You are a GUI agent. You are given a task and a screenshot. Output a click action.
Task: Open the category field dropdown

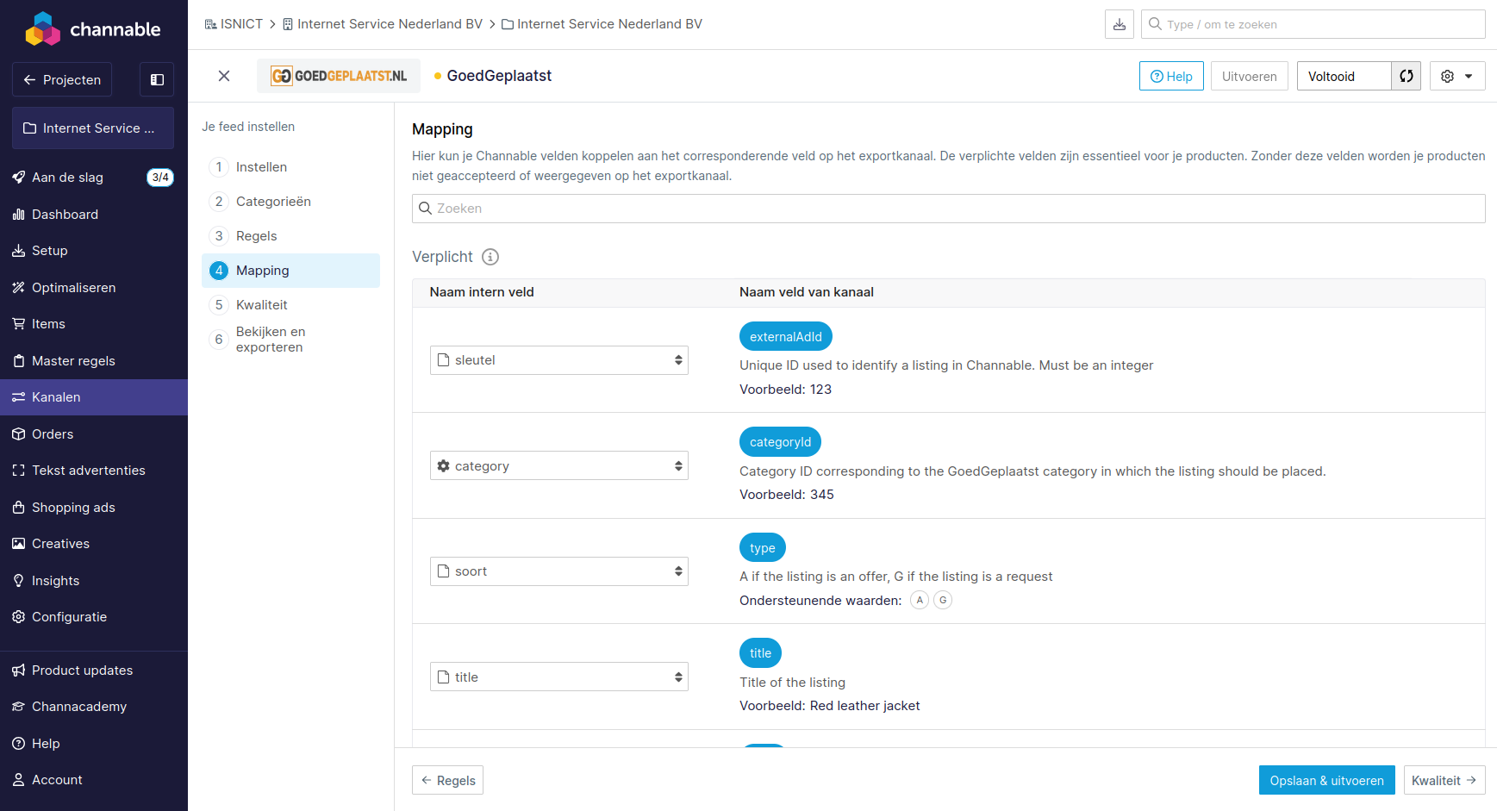(558, 465)
